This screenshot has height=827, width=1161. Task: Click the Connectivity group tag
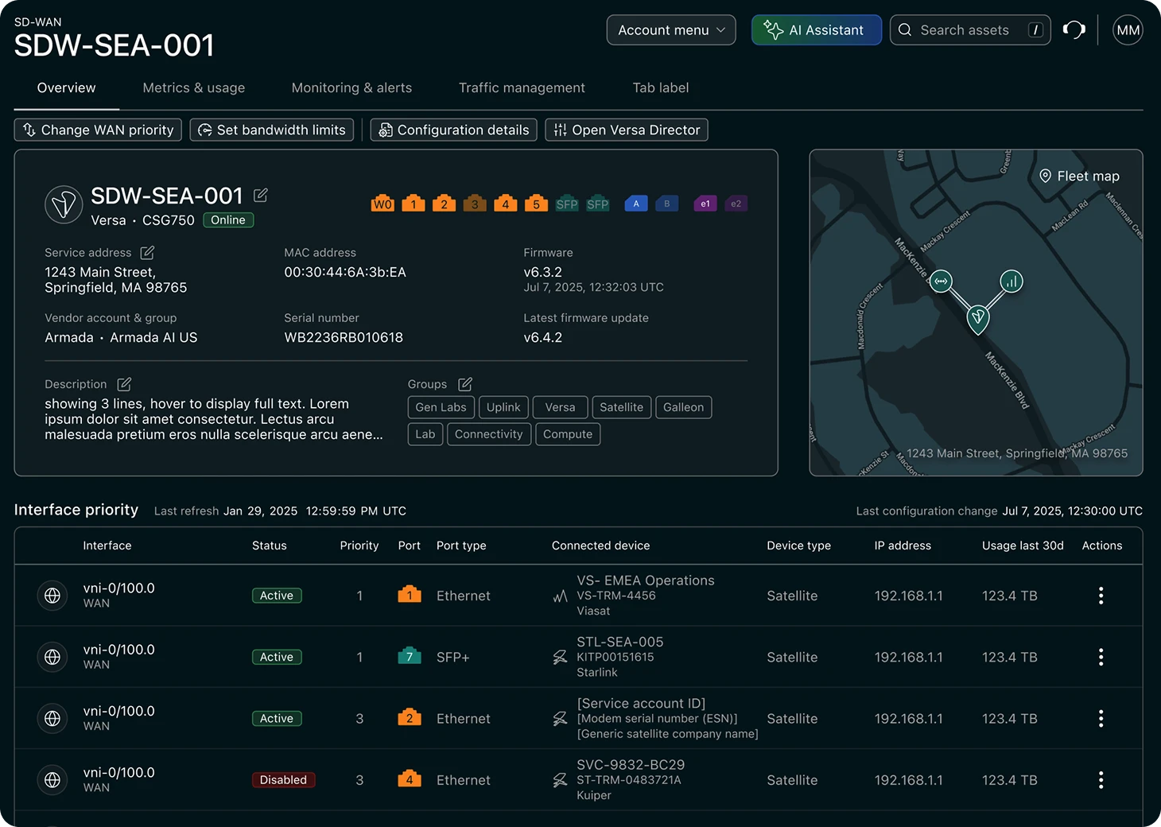[x=488, y=434]
